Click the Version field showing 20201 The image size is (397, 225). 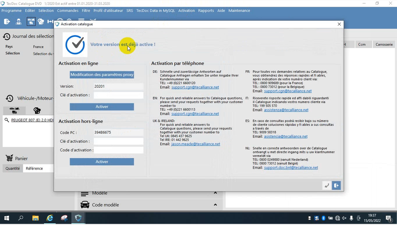(x=118, y=86)
